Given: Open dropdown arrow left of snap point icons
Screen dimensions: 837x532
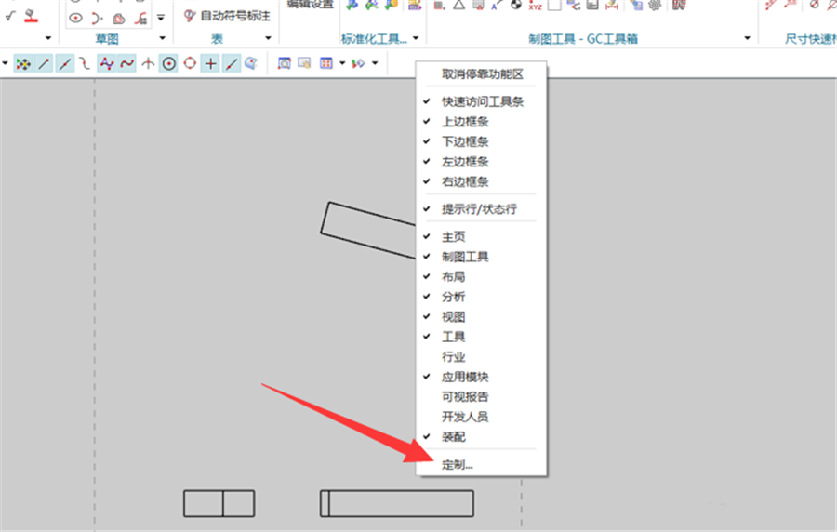Looking at the screenshot, I should pos(5,63).
